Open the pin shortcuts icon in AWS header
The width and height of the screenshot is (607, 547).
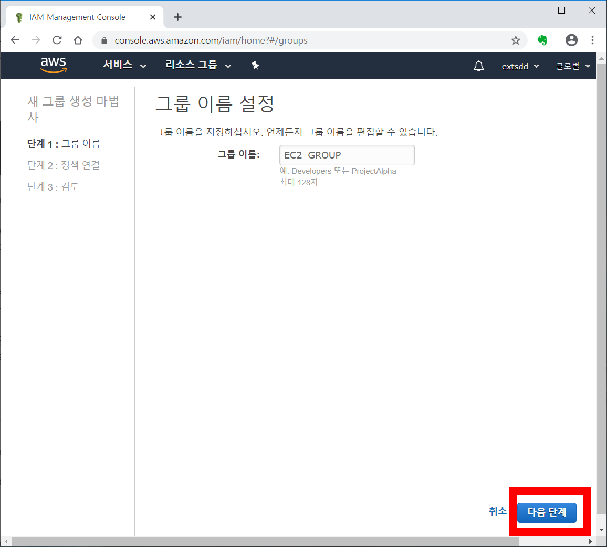255,66
